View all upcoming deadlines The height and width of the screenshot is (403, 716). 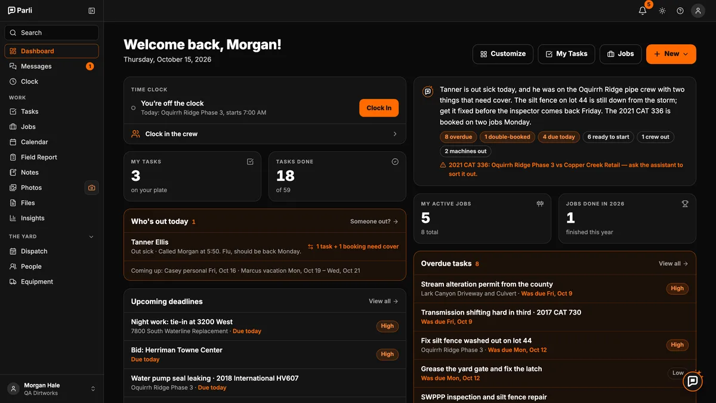383,302
